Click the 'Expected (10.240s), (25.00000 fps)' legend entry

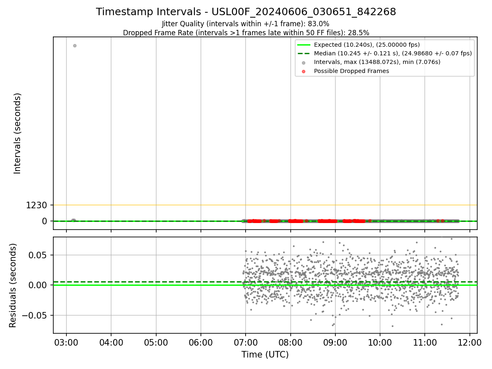pos(367,45)
